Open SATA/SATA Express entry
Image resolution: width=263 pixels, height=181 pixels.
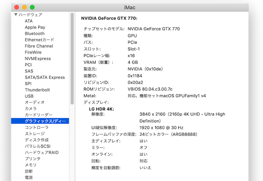pyautogui.click(x=45, y=77)
